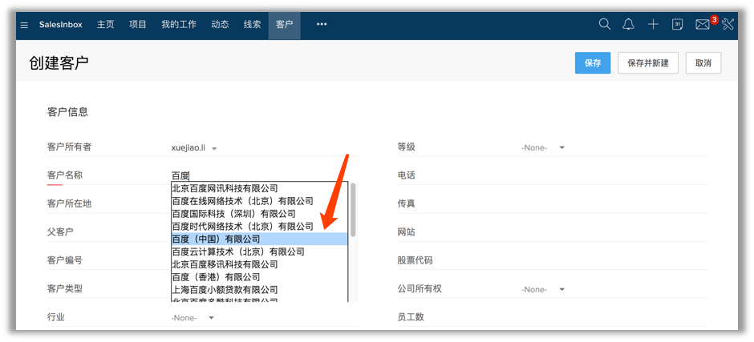The height and width of the screenshot is (342, 754).
Task: Click the 保存并新建 button
Action: pyautogui.click(x=648, y=63)
